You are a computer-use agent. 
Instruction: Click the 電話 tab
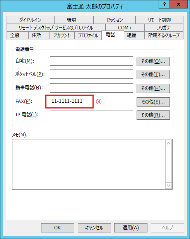pyautogui.click(x=113, y=35)
